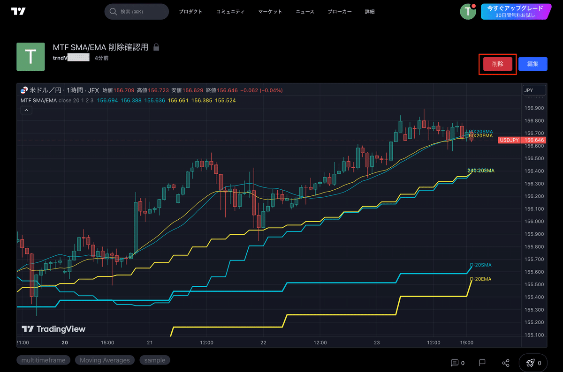The height and width of the screenshot is (372, 563).
Task: Open the trndV author profile link
Action: [x=71, y=58]
